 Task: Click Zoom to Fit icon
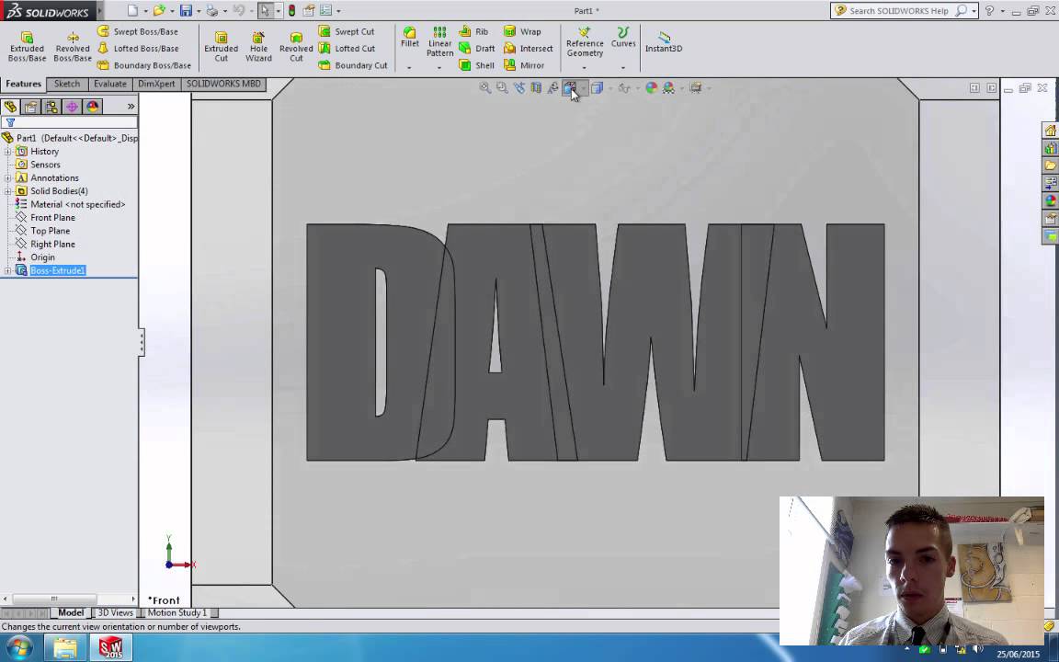click(485, 88)
